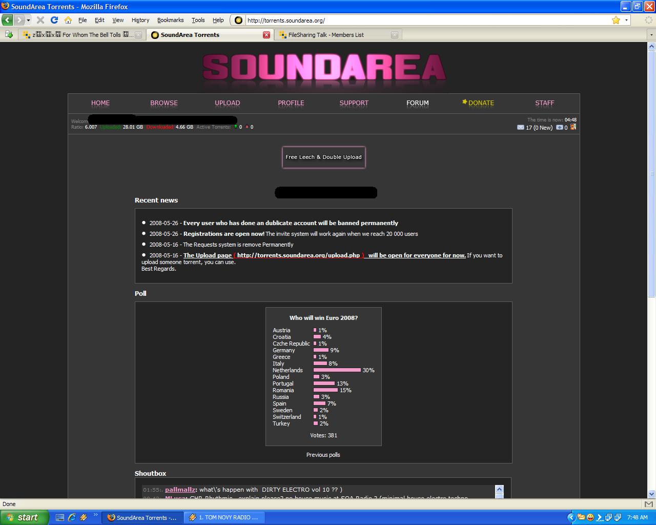The image size is (656, 525).
Task: Open the BROWSE page
Action: pos(164,103)
